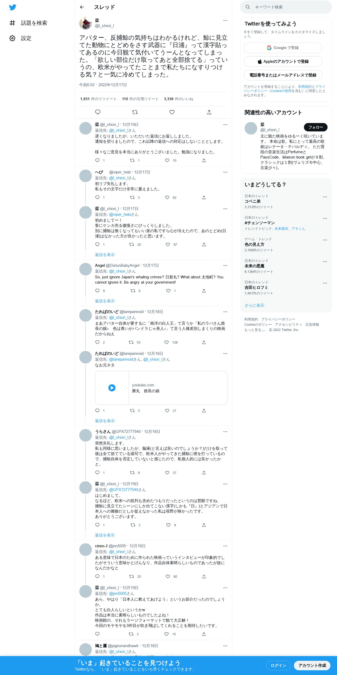Screen dimensions: 337x675
Task: Click the back arrow beside スレッド
Action: (x=82, y=7)
